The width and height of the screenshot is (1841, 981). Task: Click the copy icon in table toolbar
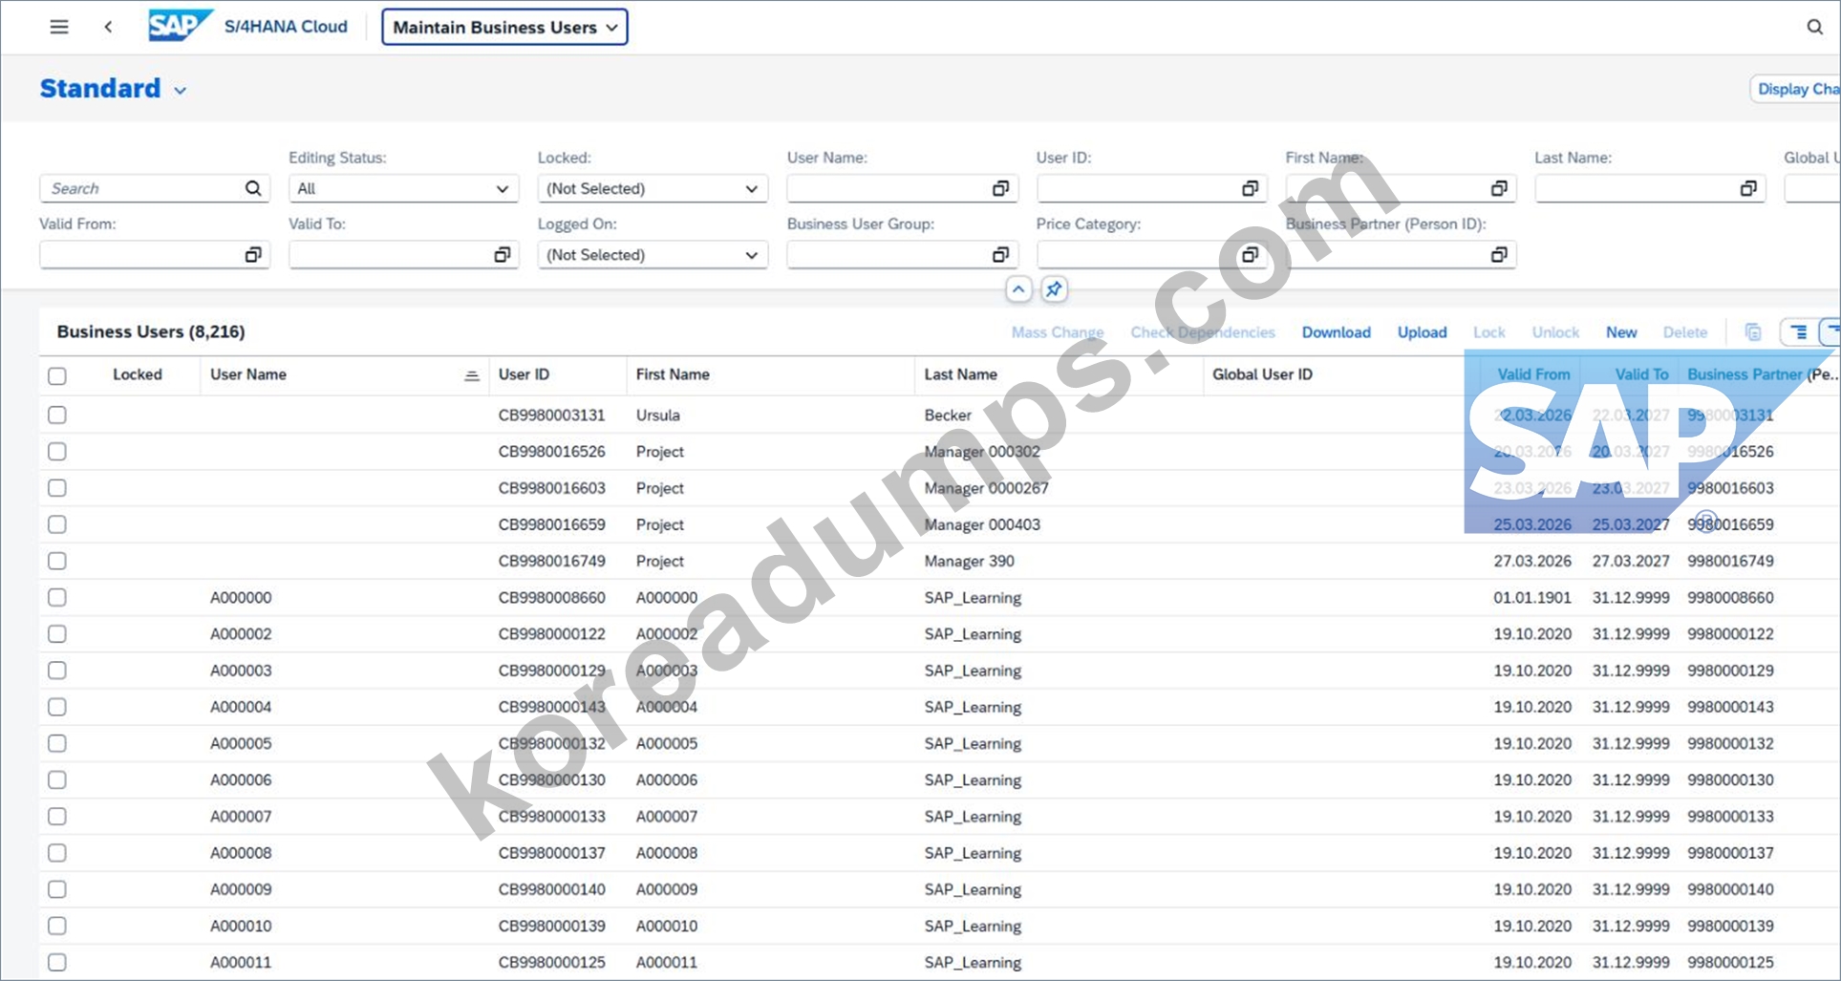click(x=1752, y=331)
